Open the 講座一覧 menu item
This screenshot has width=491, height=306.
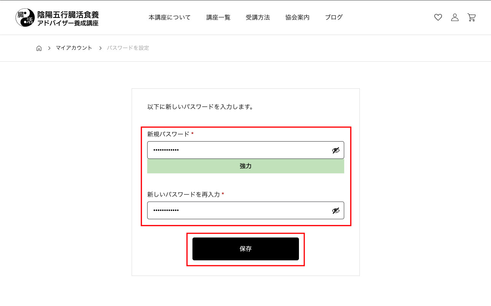[x=218, y=17]
